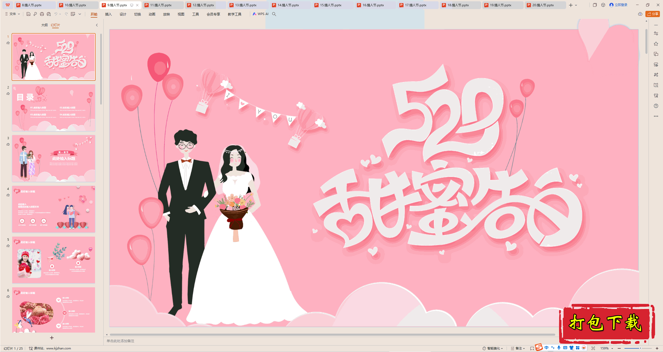Click the cloud upload icon

[x=640, y=14]
